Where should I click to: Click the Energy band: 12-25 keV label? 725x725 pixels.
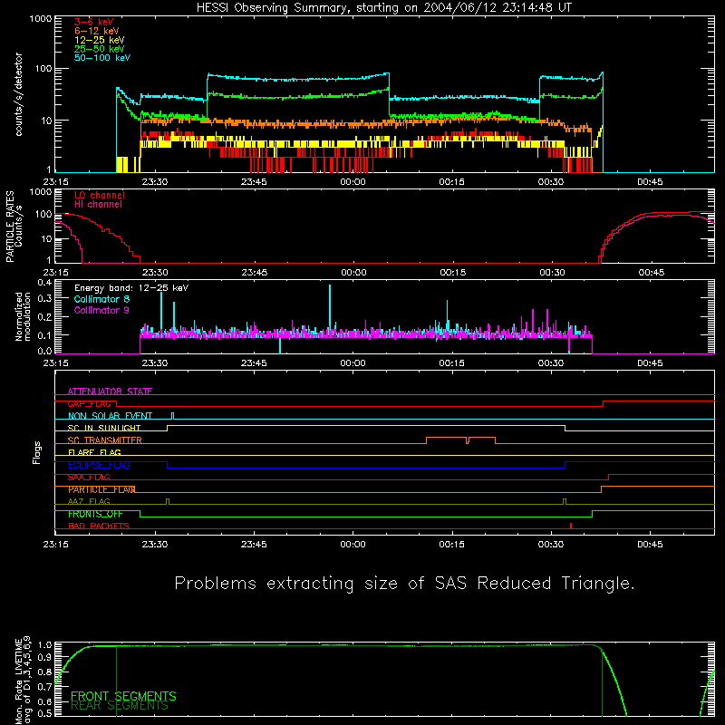point(131,288)
